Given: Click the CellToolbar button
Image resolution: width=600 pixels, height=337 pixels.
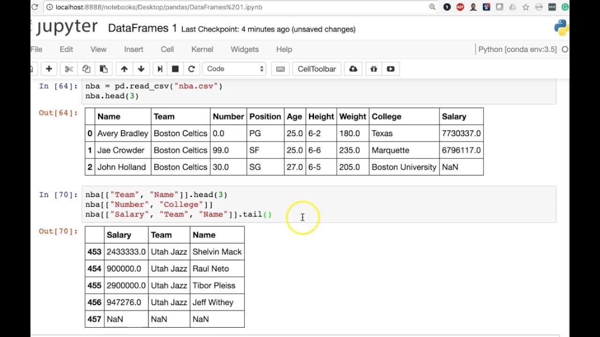Looking at the screenshot, I should coord(317,69).
